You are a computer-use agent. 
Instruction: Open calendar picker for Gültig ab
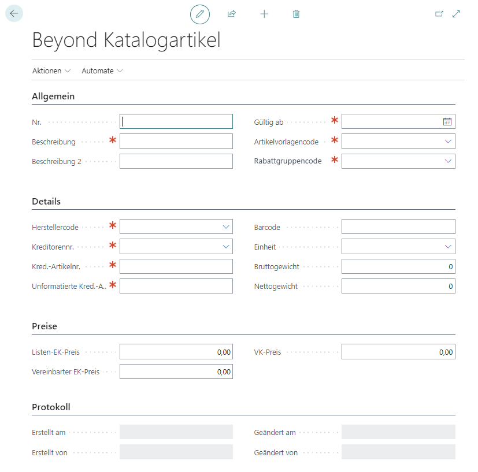pyautogui.click(x=447, y=121)
